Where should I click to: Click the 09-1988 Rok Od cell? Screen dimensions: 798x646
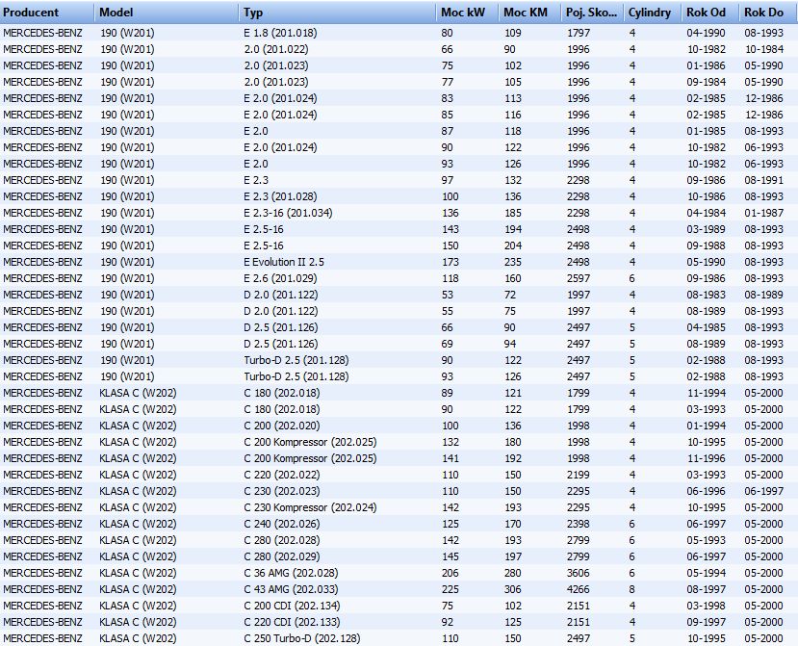point(706,245)
